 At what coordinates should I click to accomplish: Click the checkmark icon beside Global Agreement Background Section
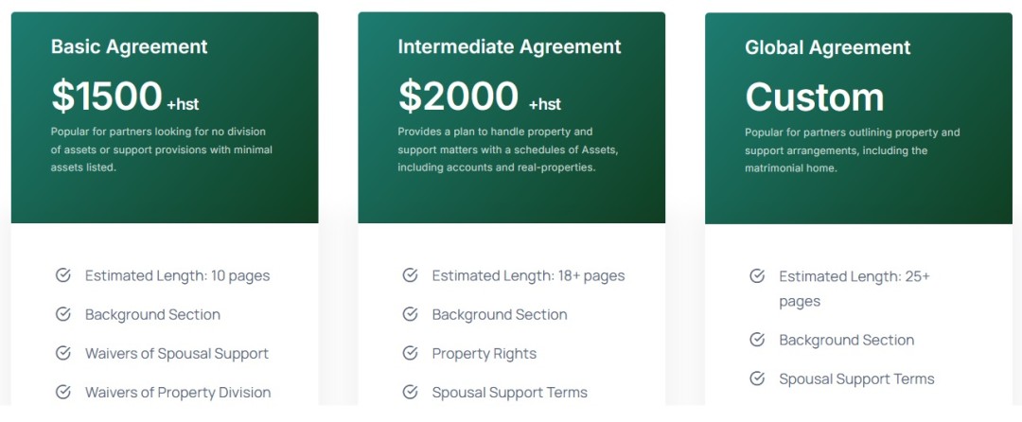coord(757,340)
